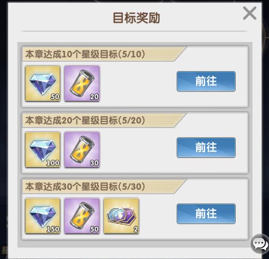Tap the 50 hourglass reward icon
The width and height of the screenshot is (269, 259).
click(x=82, y=216)
